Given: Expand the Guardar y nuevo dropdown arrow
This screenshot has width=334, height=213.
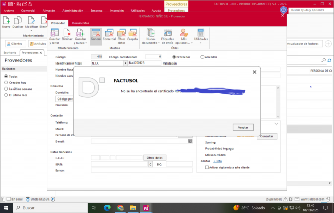Looking at the screenshot, I should (x=86, y=43).
